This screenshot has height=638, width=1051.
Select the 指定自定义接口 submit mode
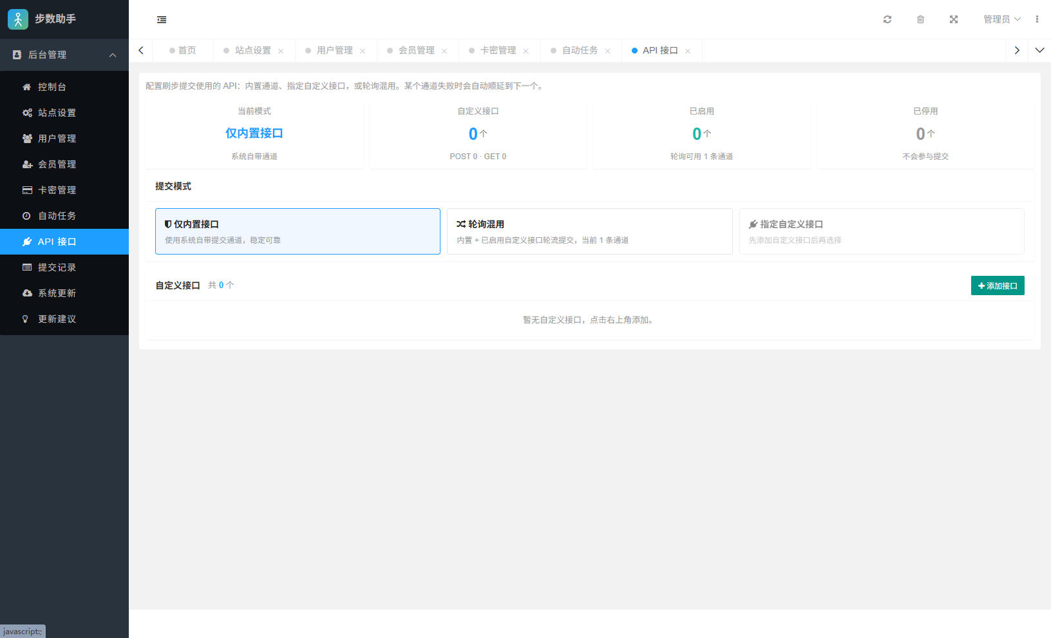(x=882, y=231)
